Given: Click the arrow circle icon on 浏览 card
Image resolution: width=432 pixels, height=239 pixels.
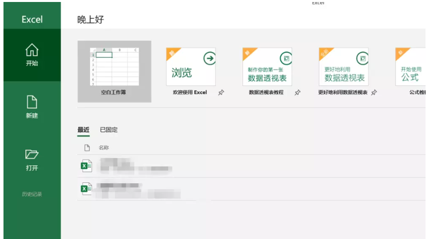Looking at the screenshot, I should 210,58.
